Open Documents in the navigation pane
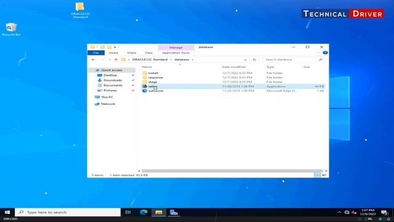The height and width of the screenshot is (222, 394). click(x=113, y=85)
